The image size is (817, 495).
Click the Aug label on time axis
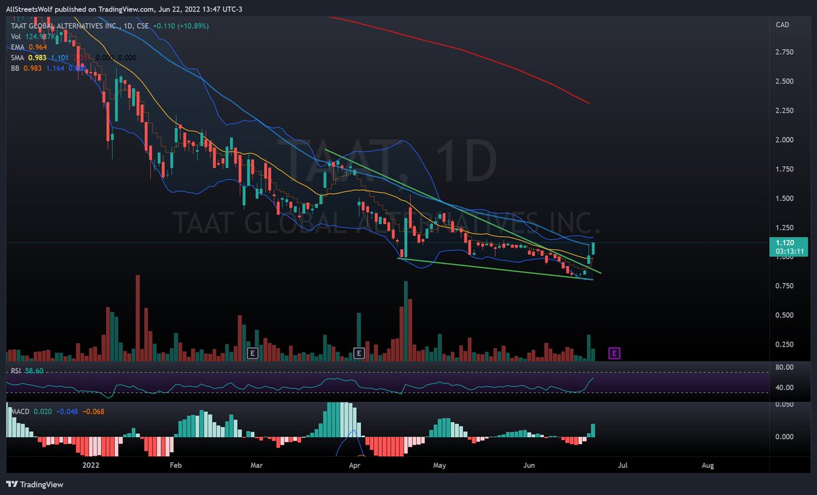[x=707, y=466]
